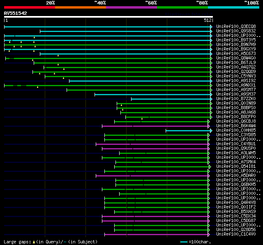Select the cyan A9SM37 alignment bar
This screenshot has width=263, height=245.
click(152, 94)
